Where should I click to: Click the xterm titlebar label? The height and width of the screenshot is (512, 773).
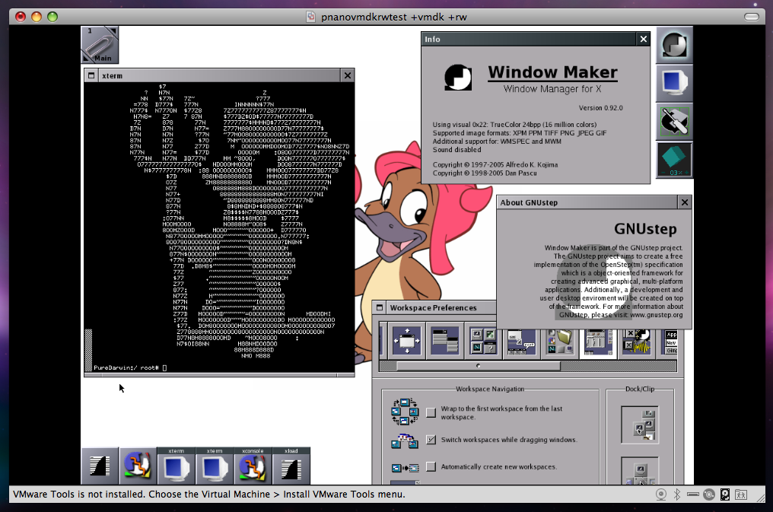[113, 76]
